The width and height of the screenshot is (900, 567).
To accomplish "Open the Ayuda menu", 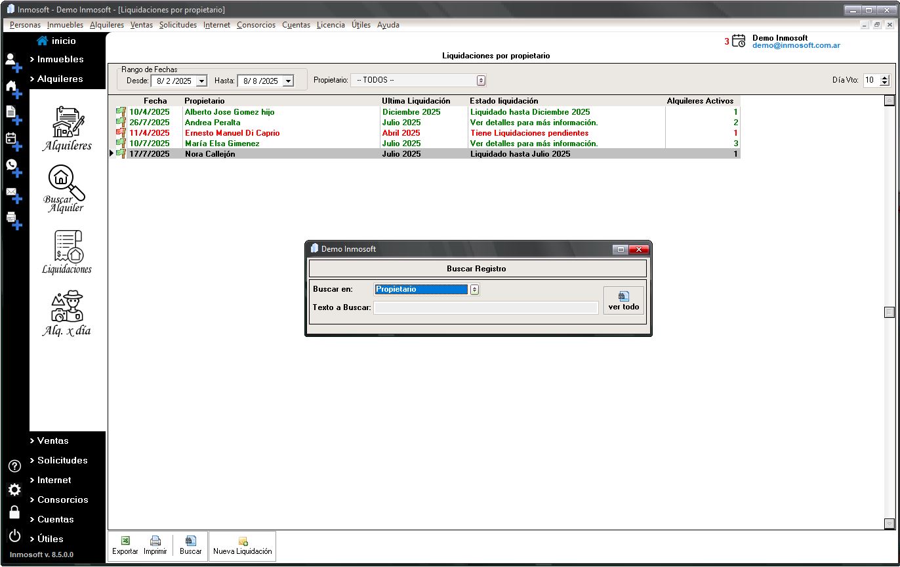I will click(x=388, y=25).
